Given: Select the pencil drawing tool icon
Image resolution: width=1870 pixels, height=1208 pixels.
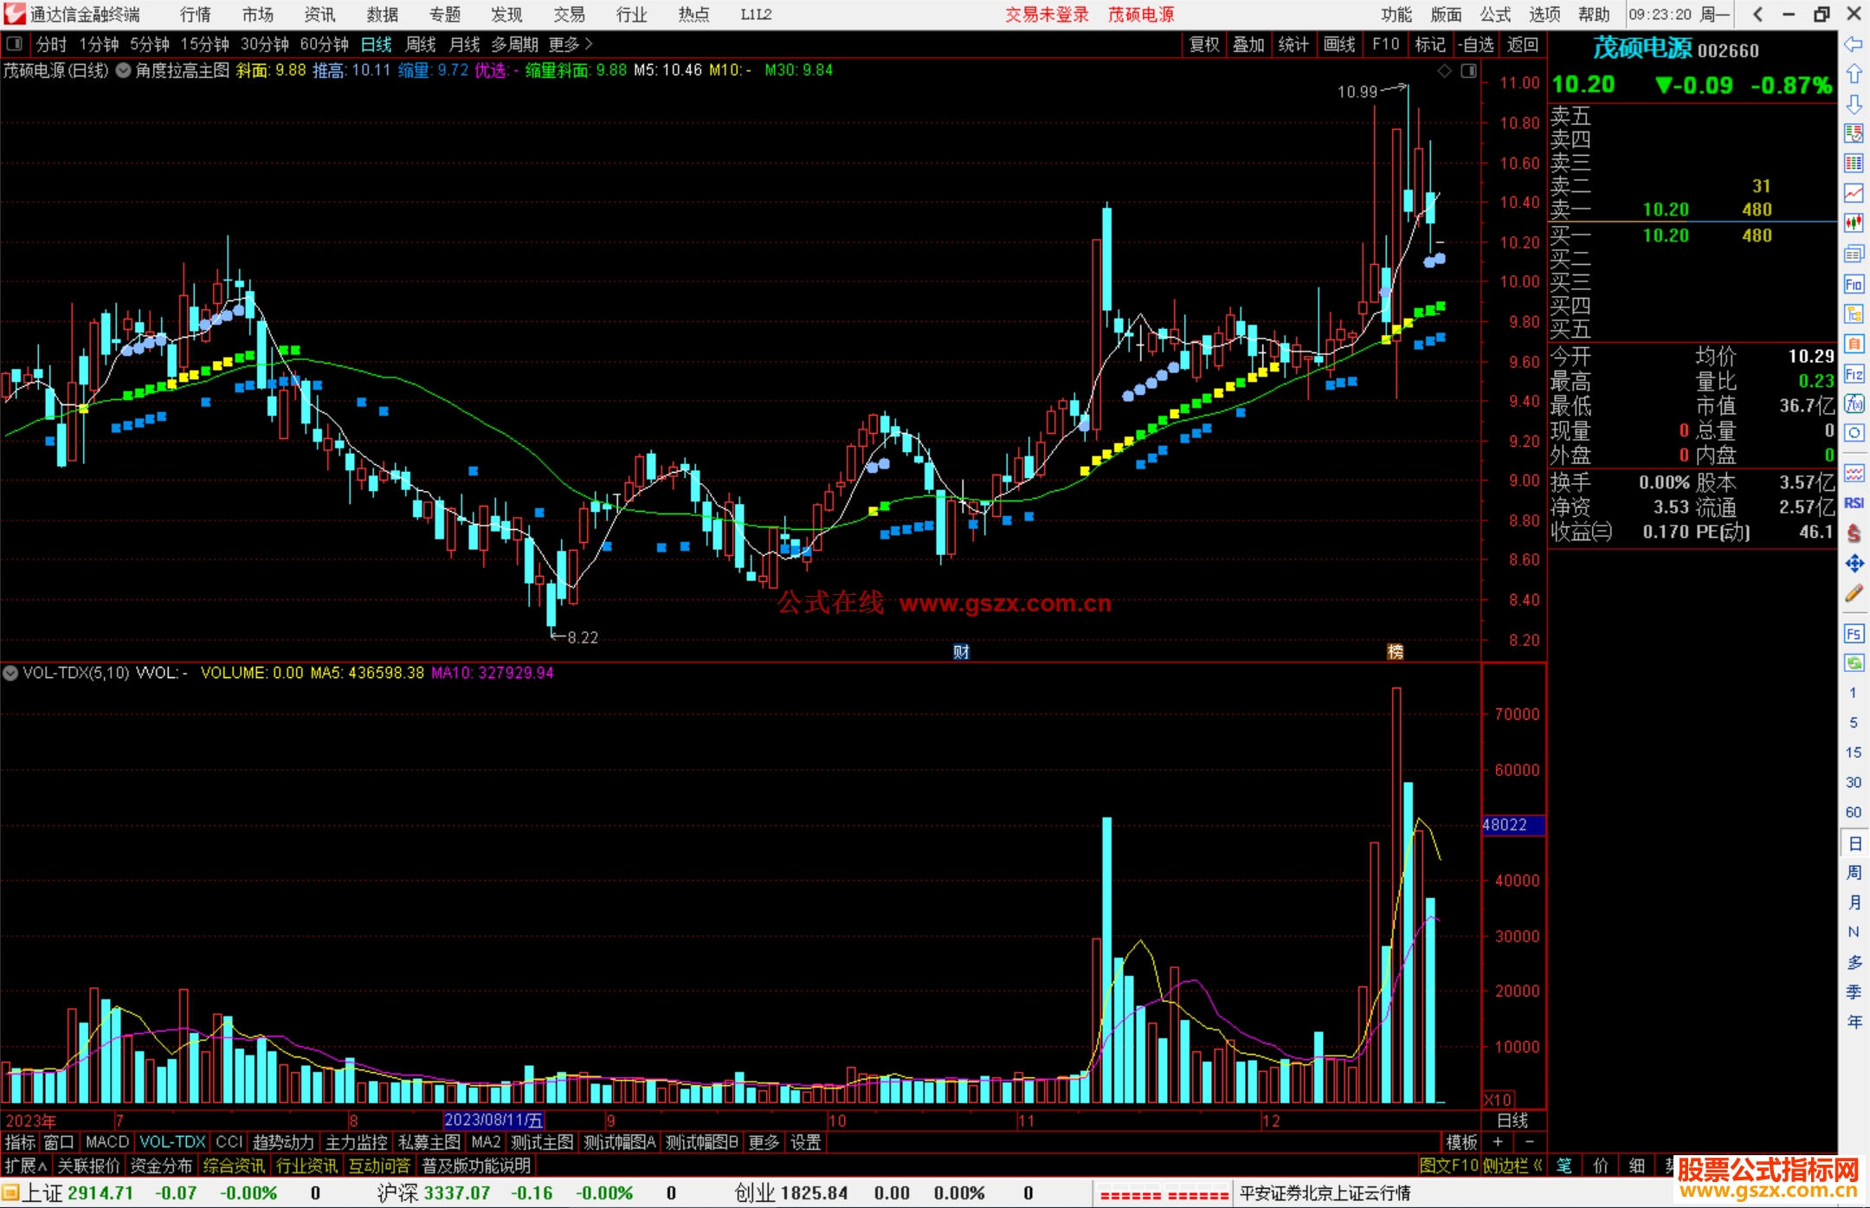Looking at the screenshot, I should point(1854,594).
